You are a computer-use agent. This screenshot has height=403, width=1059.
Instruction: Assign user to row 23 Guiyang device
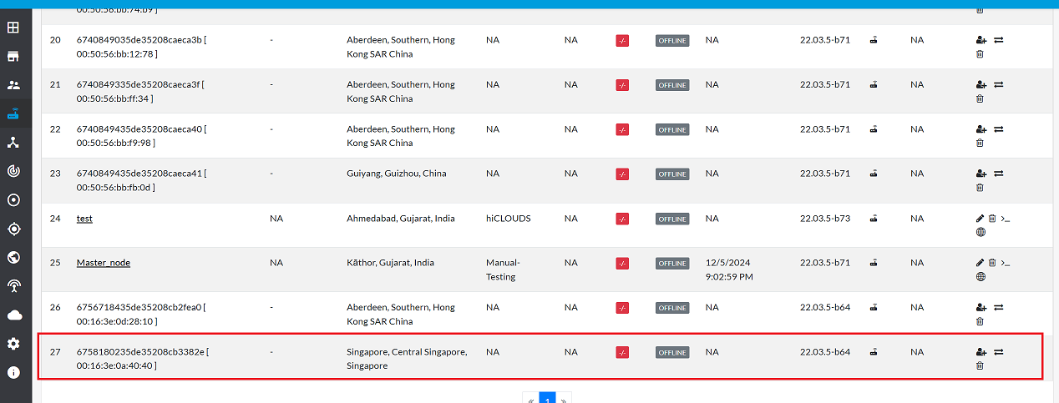click(x=980, y=174)
